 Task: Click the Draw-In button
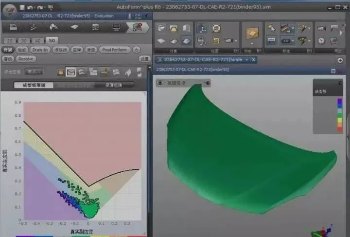tap(40, 50)
